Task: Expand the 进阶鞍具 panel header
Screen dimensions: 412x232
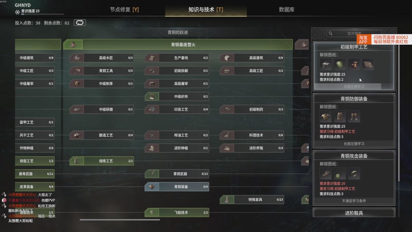Action: tap(354, 213)
